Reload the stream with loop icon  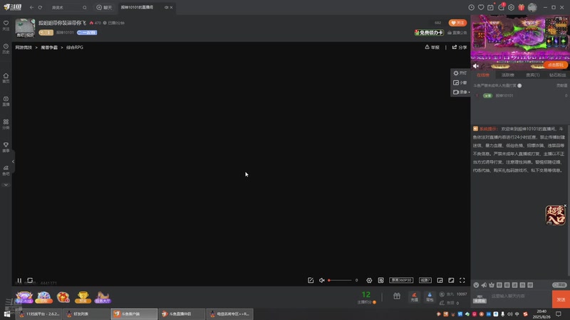click(30, 280)
